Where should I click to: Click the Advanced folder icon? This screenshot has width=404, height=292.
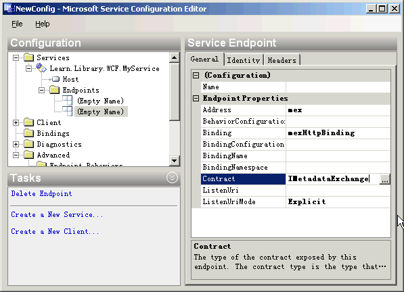pos(29,155)
